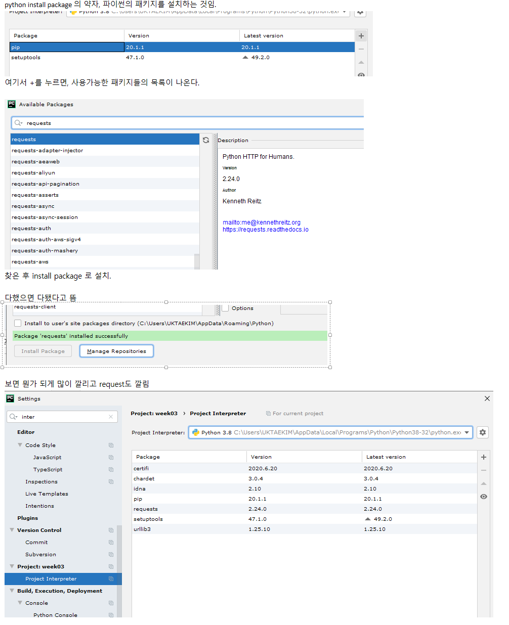Click the settings tree vertical scrollbar

(119, 571)
